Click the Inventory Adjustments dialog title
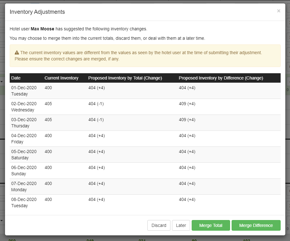 pos(37,12)
